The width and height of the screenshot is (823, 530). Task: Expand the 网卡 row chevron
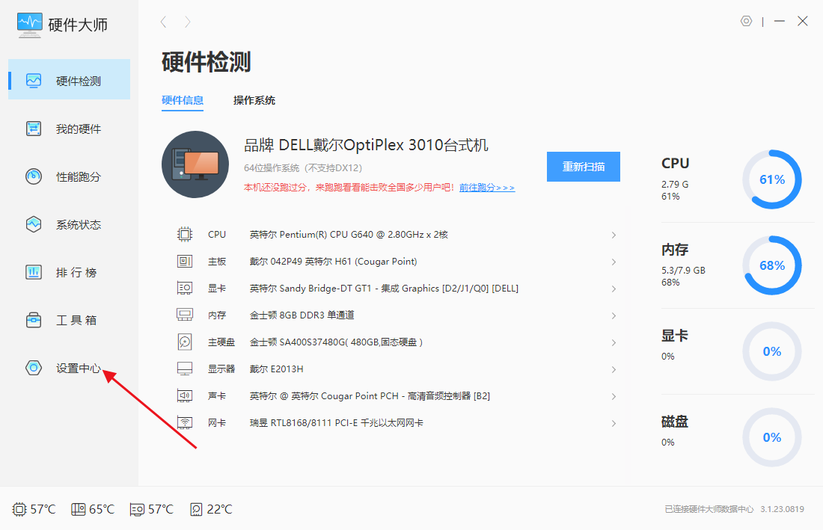[x=614, y=423]
